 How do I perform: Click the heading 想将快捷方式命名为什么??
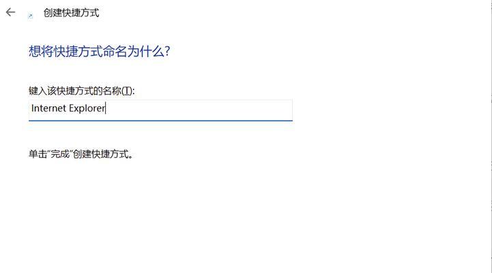click(99, 51)
